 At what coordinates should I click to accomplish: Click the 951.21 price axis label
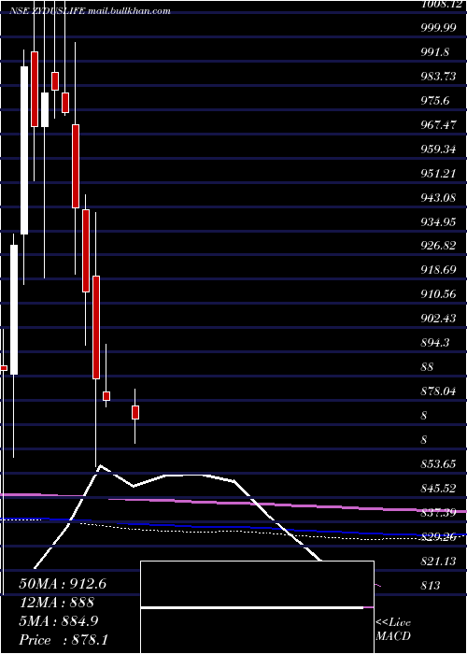(439, 173)
